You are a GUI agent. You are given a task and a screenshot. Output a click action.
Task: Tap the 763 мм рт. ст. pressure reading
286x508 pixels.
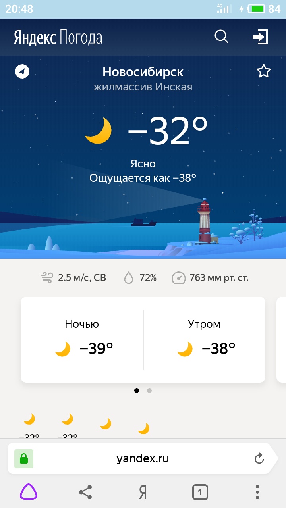click(x=210, y=278)
